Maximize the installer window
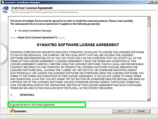The width and height of the screenshot is (158, 119). click(x=152, y=2)
